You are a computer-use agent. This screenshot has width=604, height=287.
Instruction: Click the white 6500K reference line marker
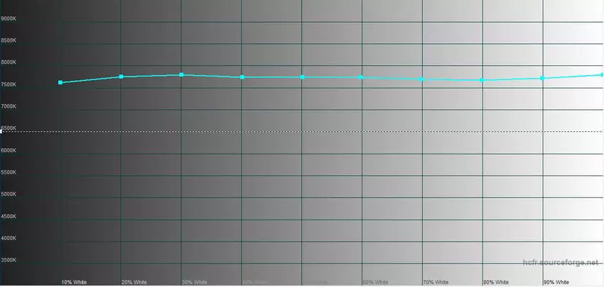[x=1, y=131]
